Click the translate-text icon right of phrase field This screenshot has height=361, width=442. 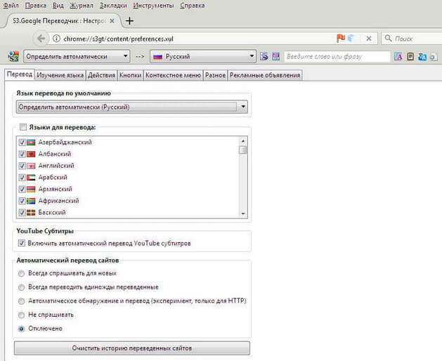pyautogui.click(x=398, y=57)
